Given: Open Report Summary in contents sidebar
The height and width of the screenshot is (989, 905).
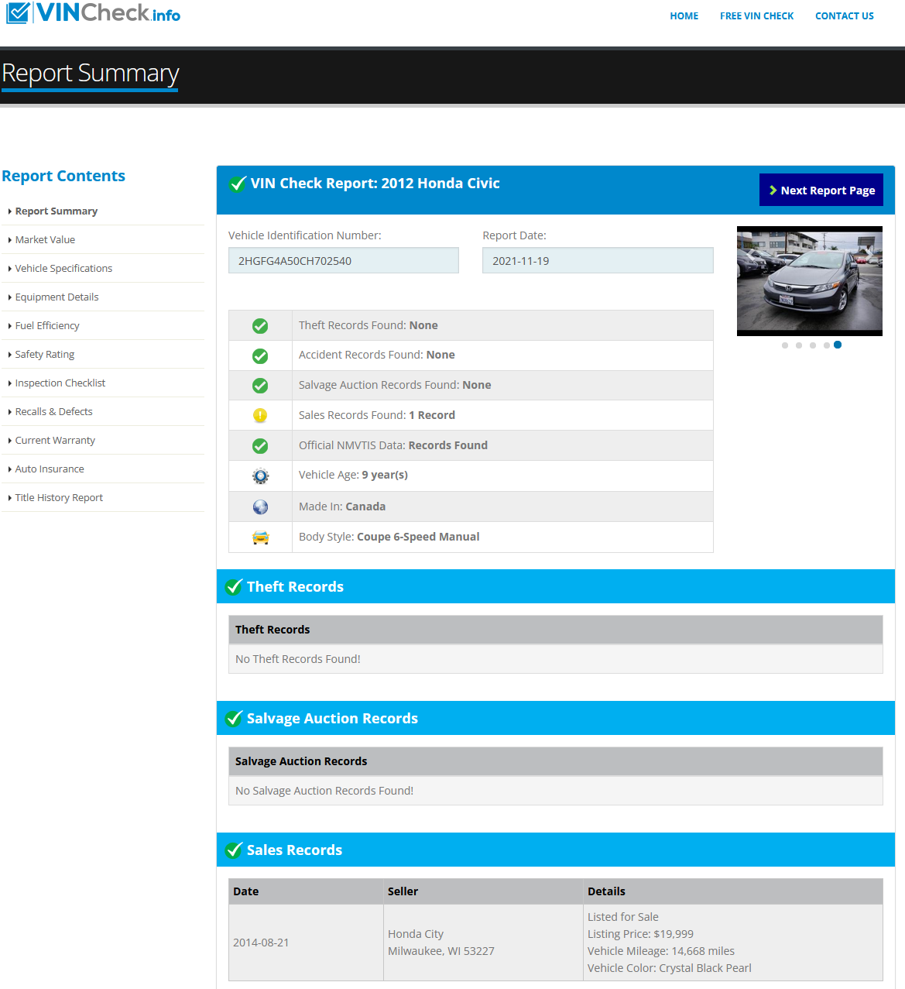Looking at the screenshot, I should (x=56, y=211).
